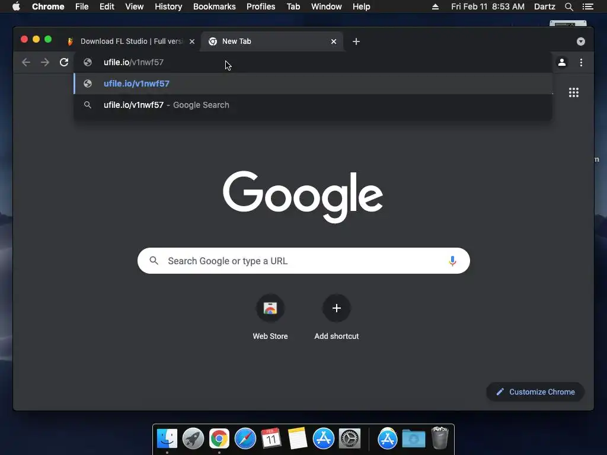Viewport: 607px width, 455px height.
Task: Click the globe icon in the address bar
Action: click(88, 62)
